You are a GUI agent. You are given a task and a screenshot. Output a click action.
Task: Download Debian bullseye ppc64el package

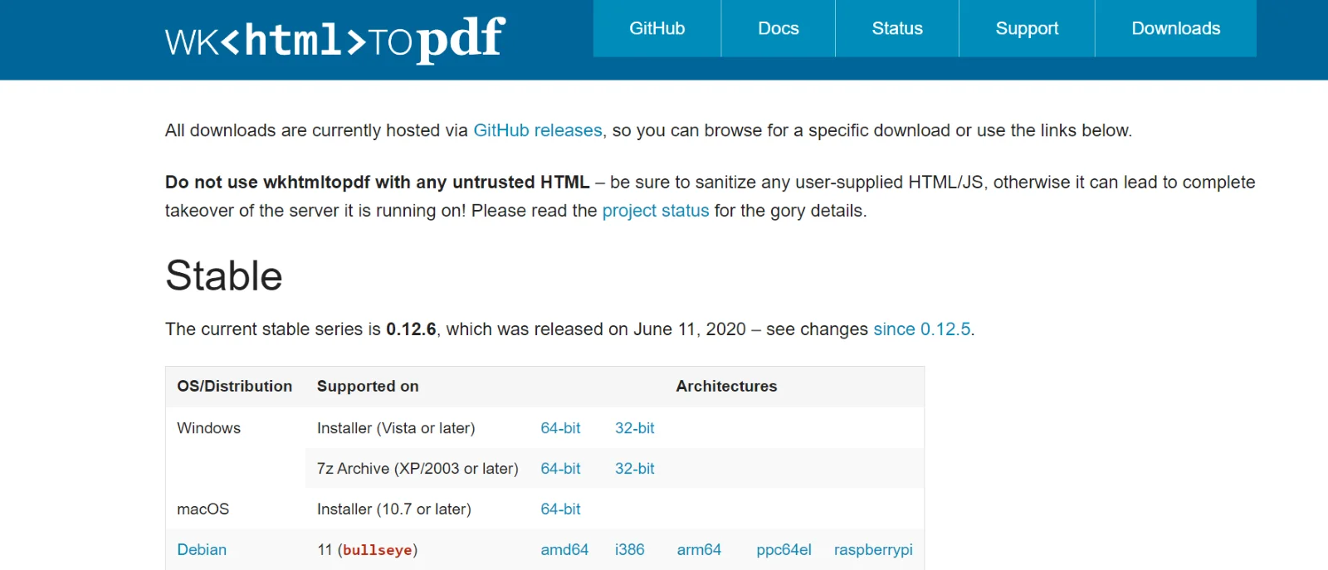click(x=784, y=550)
